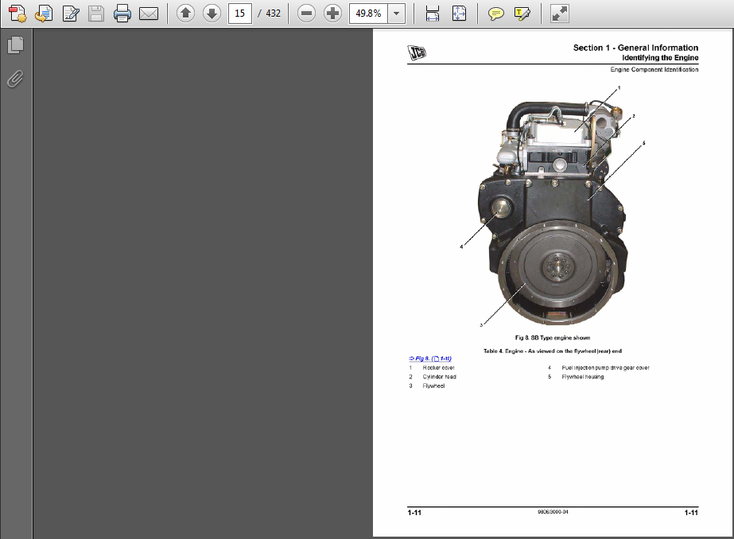The height and width of the screenshot is (539, 734).
Task: Click the email envelope icon
Action: [x=148, y=14]
